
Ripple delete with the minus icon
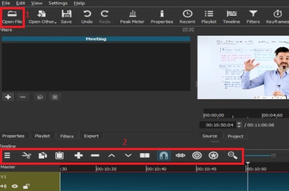pyautogui.click(x=95, y=155)
